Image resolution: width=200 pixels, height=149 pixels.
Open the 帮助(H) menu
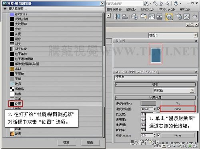[185, 9]
